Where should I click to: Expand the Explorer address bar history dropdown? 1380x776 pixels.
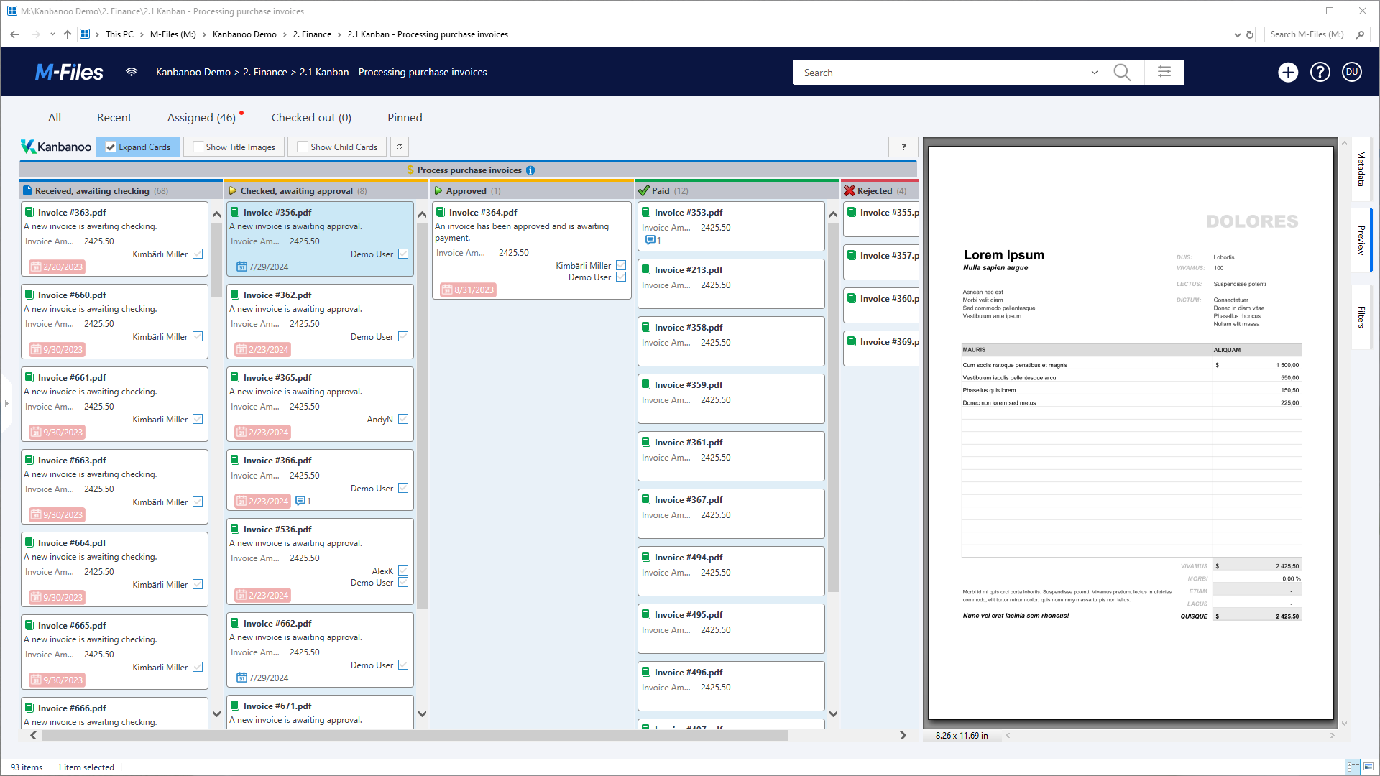1238,34
